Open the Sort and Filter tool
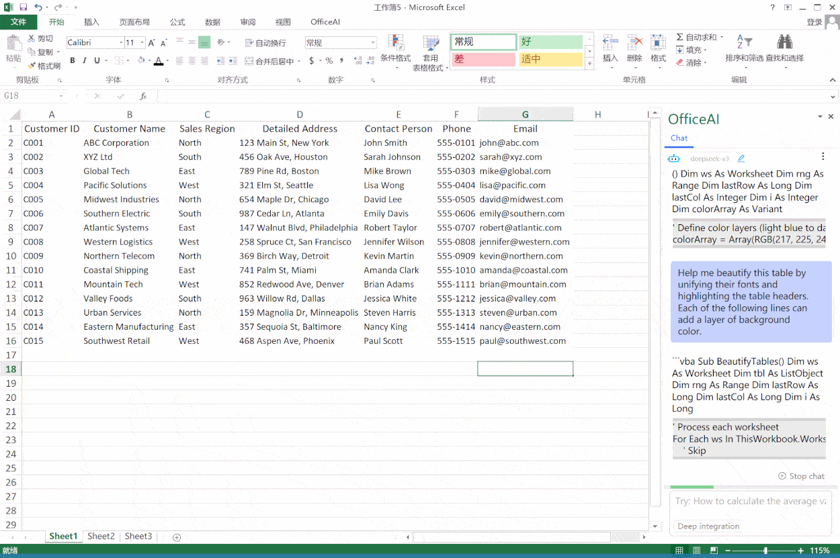The image size is (840, 558). (744, 43)
